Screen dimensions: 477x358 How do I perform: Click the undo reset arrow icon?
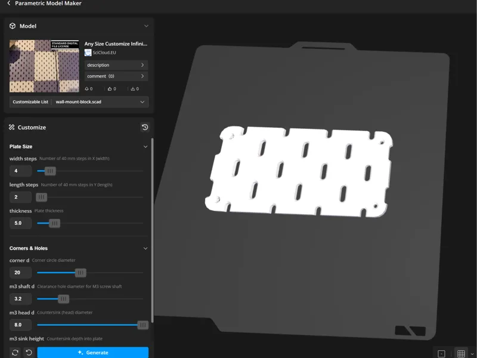coord(29,353)
